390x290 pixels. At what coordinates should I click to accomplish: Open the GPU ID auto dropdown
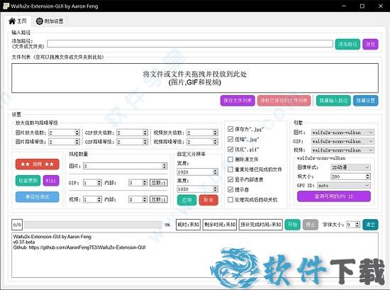tap(343, 185)
